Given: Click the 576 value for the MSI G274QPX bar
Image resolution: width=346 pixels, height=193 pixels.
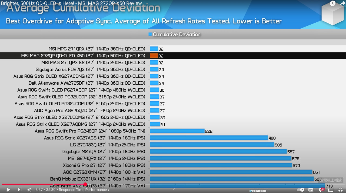Looking at the screenshot, I should [x=296, y=159].
